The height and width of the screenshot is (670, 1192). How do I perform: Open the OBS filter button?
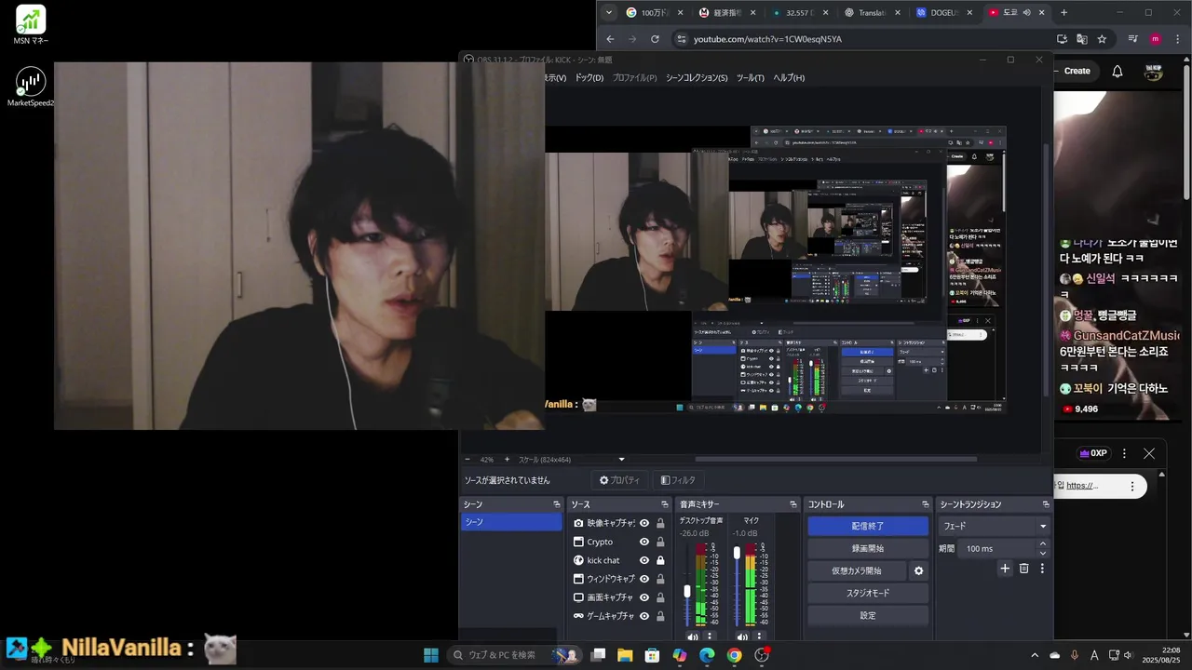678,480
